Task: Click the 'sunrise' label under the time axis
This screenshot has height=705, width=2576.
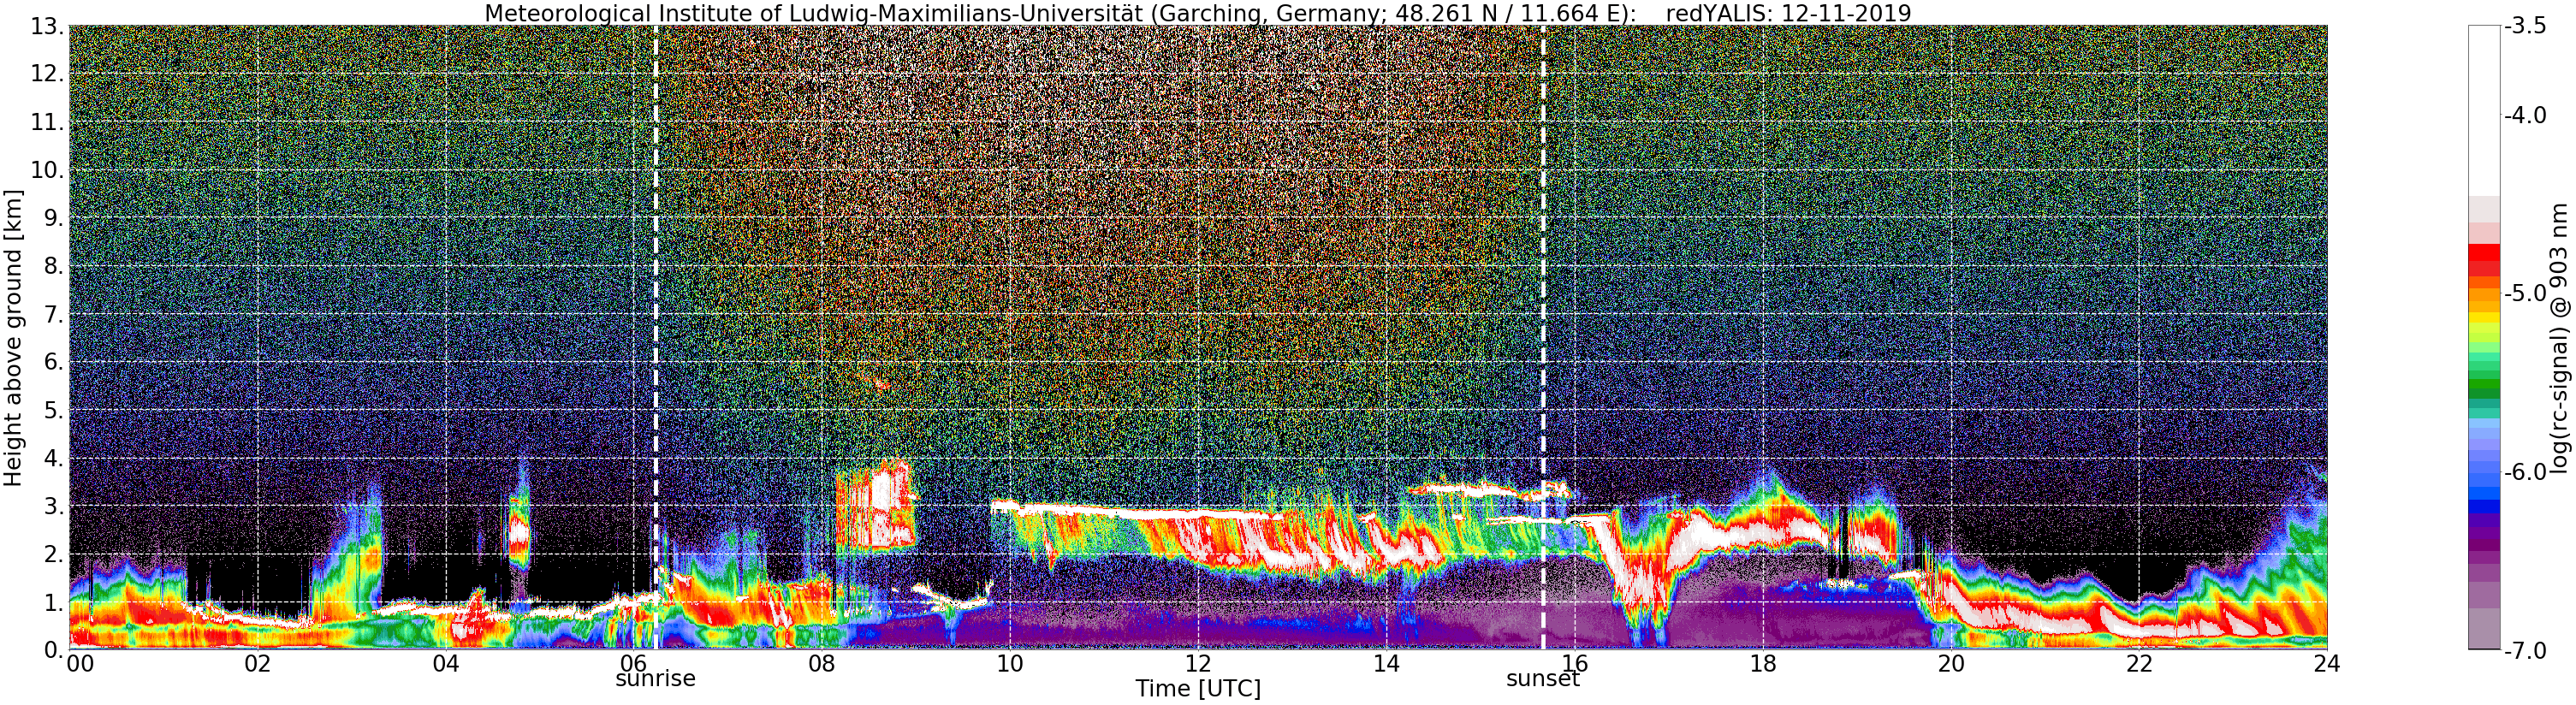Action: click(655, 678)
